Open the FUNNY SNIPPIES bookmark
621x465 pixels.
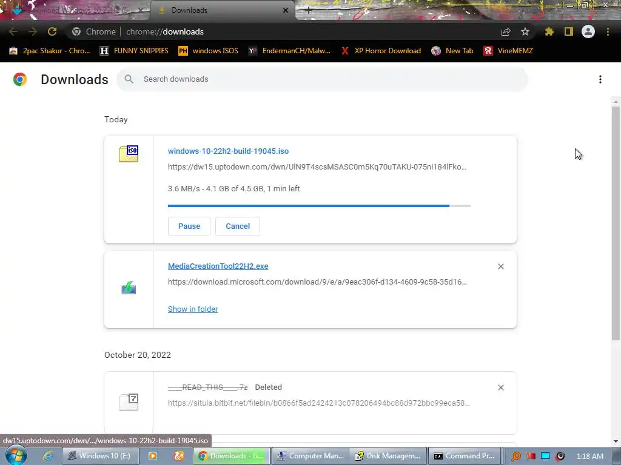pyautogui.click(x=134, y=51)
